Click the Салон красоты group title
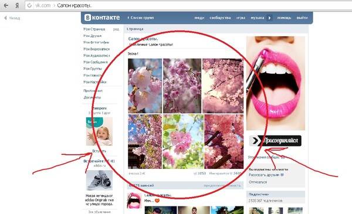This screenshot has width=352, height=214. (143, 39)
